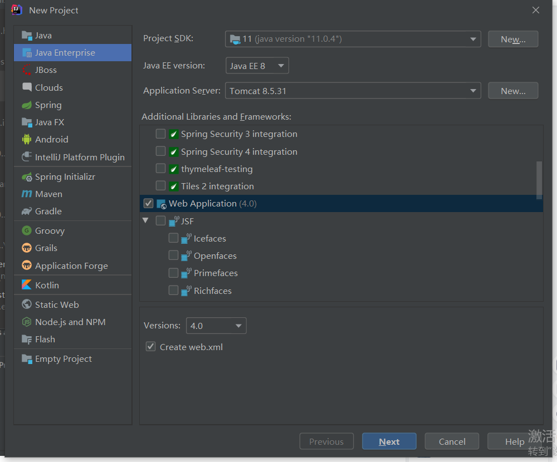Image resolution: width=557 pixels, height=462 pixels.
Task: Enable Spring Security 3 integration checkbox
Action: (160, 134)
